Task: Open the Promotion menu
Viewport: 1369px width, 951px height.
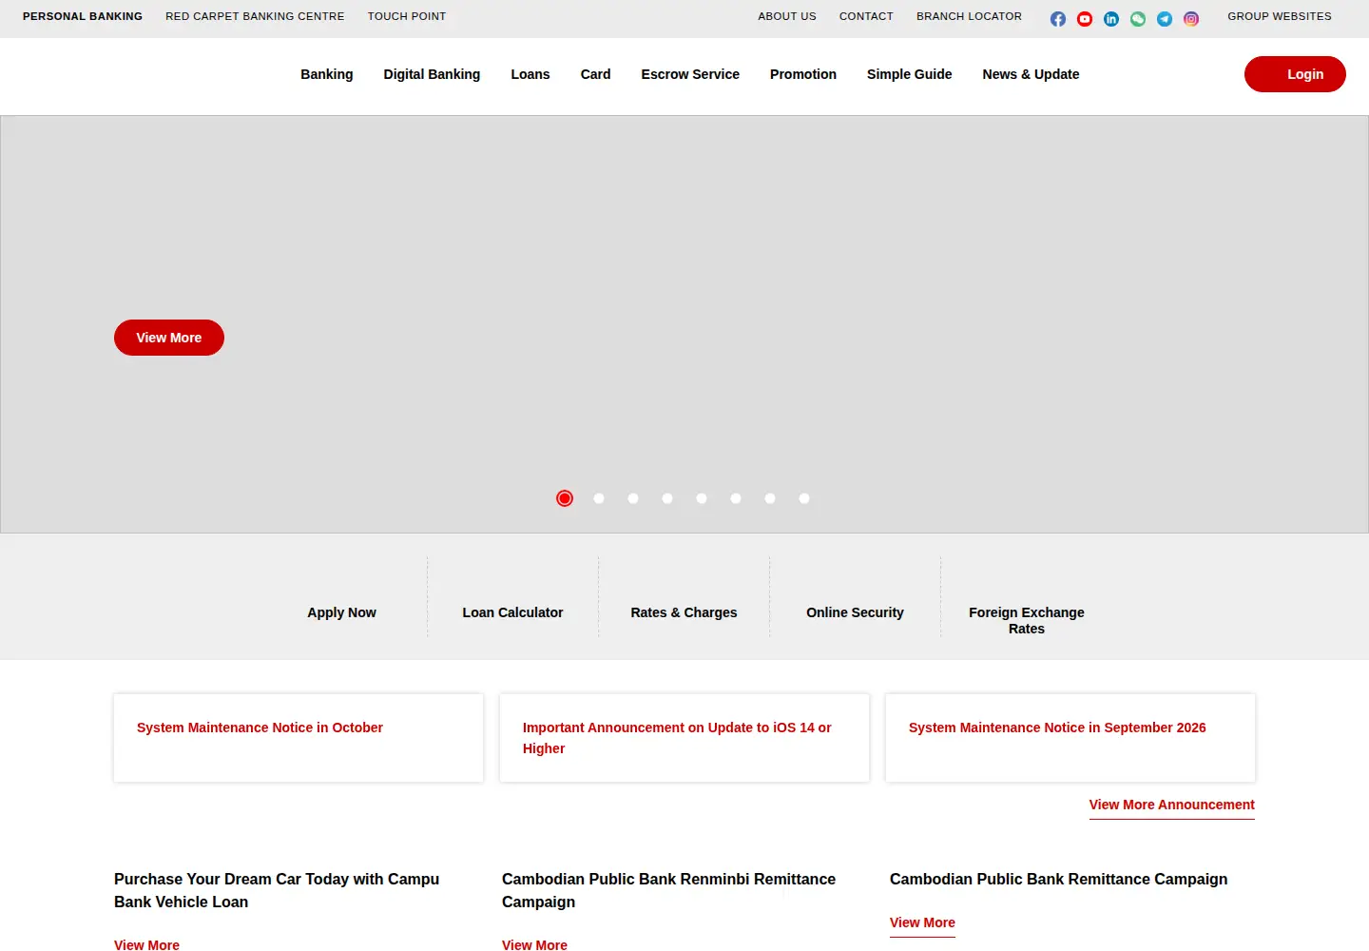Action: click(x=803, y=74)
